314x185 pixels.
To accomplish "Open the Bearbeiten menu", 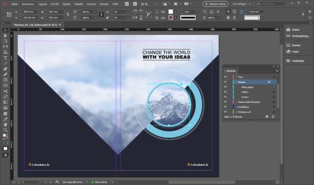I will [28, 4].
